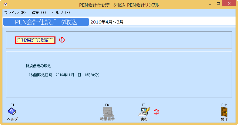Viewport: 238px width, 125px height.
Task: Click the PEN会計 ID登録 button
Action: [x=35, y=40]
